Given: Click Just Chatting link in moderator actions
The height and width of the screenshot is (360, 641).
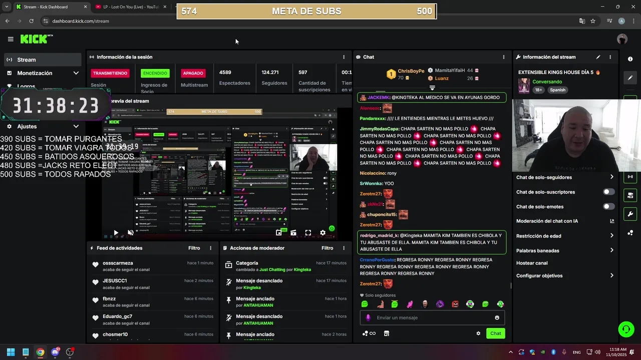Looking at the screenshot, I should click(272, 269).
